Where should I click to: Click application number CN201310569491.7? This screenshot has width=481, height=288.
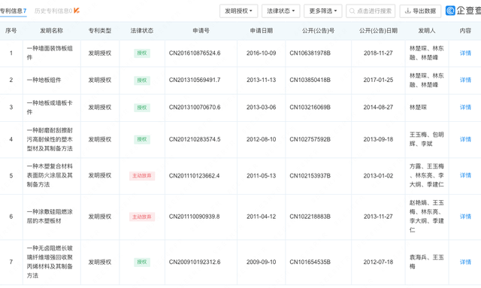click(195, 80)
